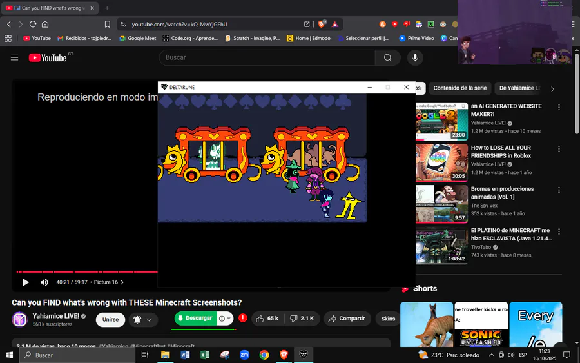This screenshot has height=363, width=580.
Task: Switch to the 'Can you FIND what's wrong' browser tab
Action: tap(50, 8)
